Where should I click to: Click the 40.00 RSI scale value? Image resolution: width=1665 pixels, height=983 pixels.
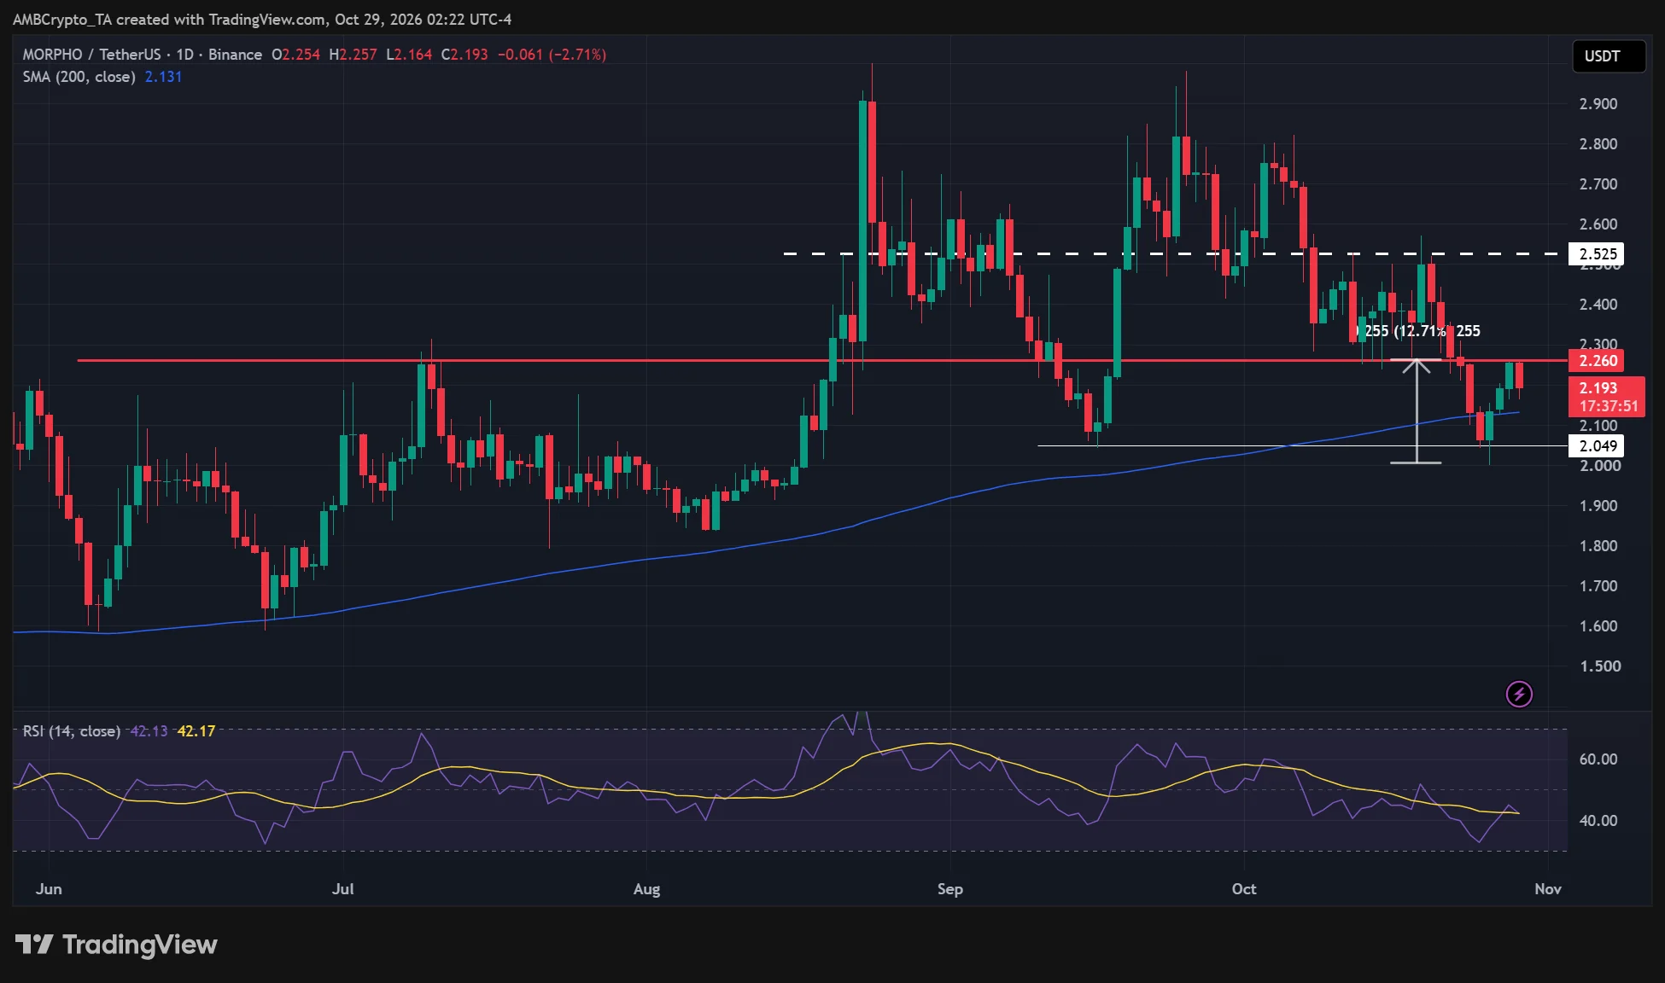(x=1598, y=821)
